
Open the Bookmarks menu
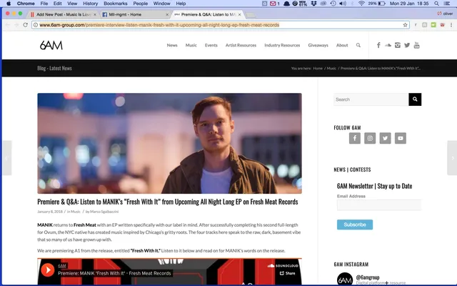[116, 4]
